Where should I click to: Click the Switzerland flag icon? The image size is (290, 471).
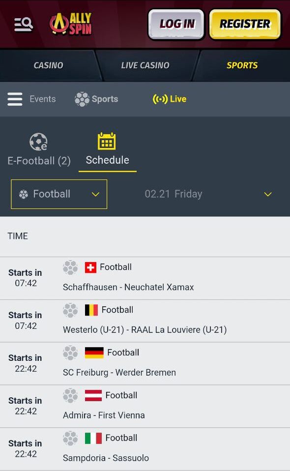point(90,267)
